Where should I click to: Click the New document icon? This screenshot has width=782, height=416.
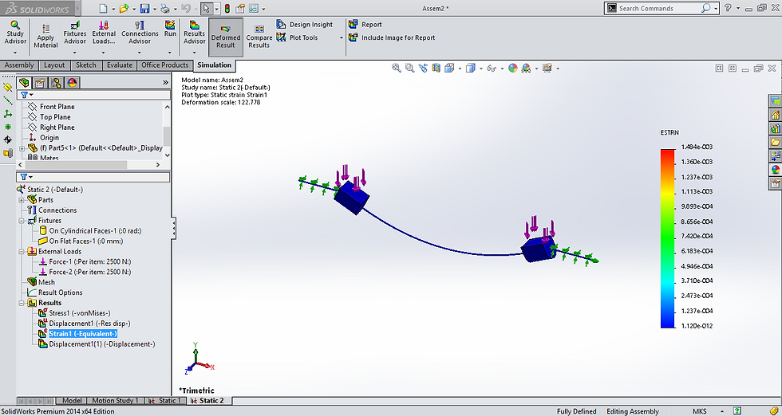coord(103,9)
